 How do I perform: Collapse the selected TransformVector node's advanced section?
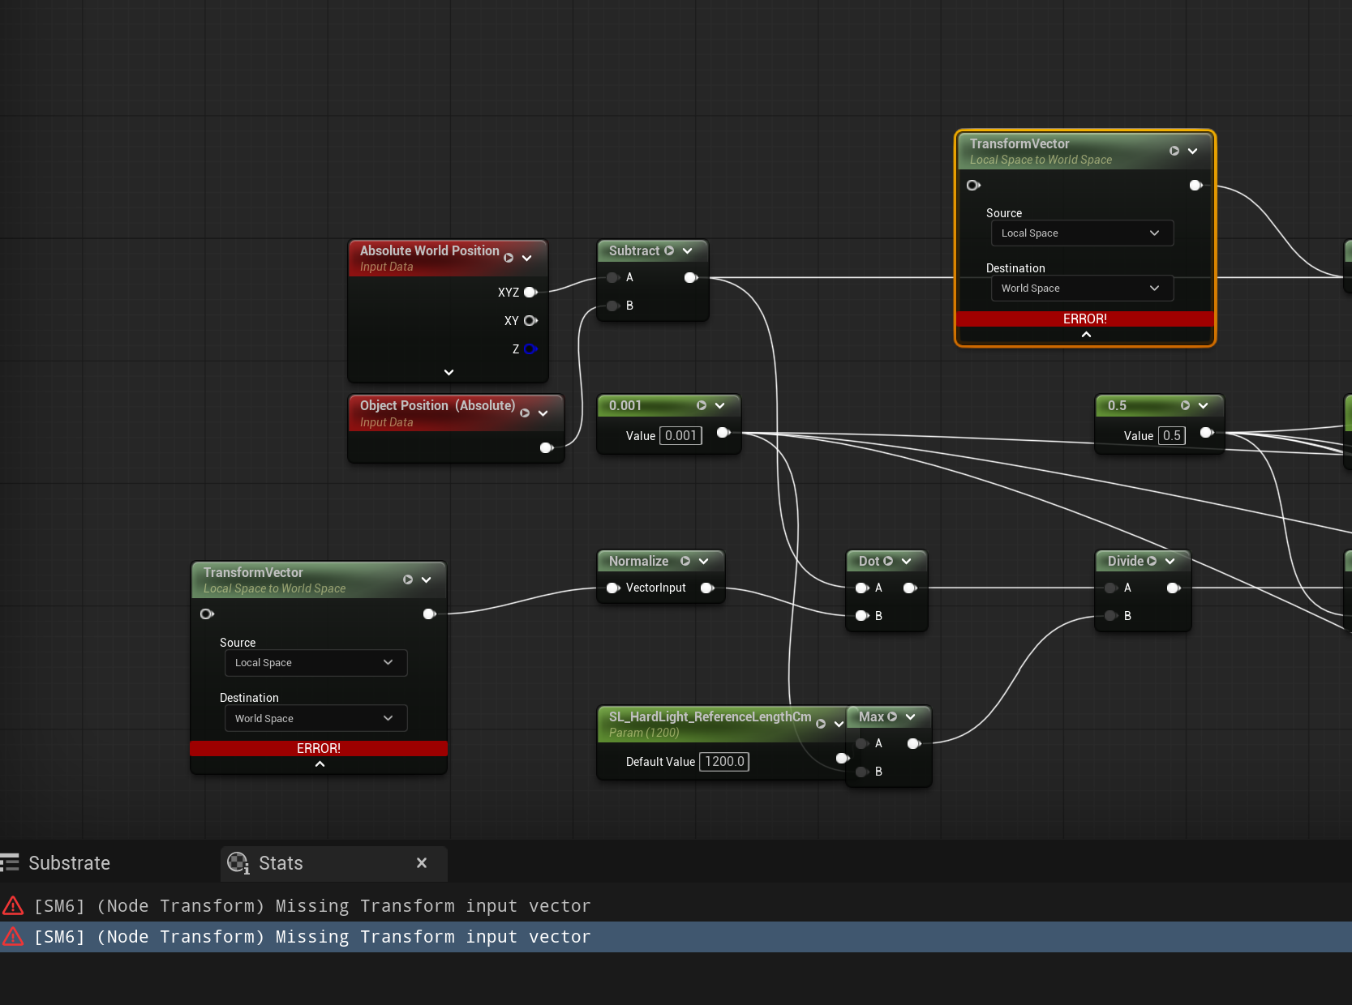click(x=1086, y=335)
